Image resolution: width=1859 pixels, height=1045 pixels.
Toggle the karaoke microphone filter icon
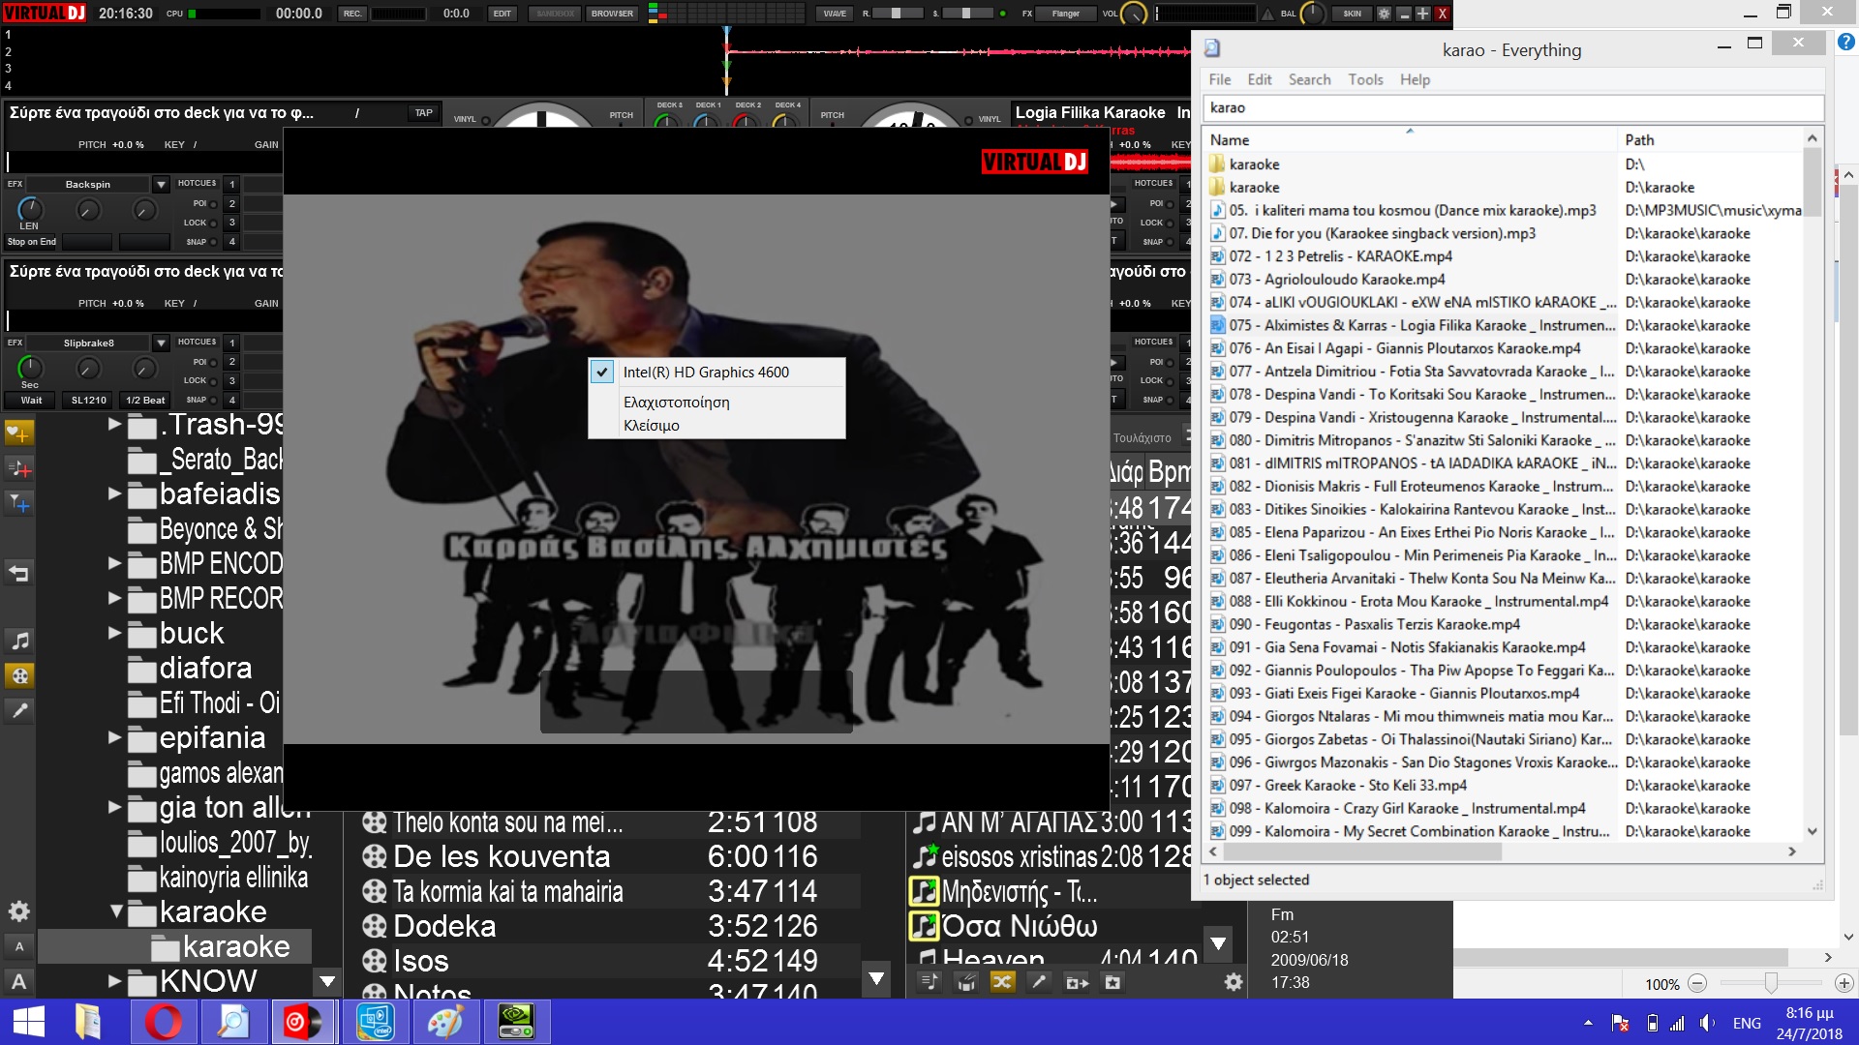[x=19, y=710]
